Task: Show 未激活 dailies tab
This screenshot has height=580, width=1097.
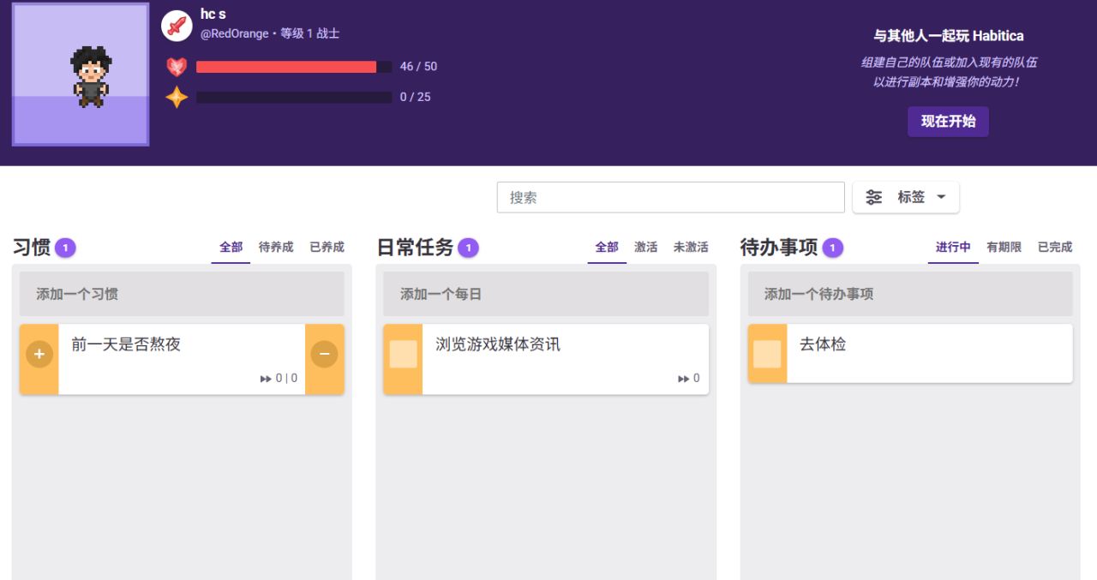Action: [691, 247]
